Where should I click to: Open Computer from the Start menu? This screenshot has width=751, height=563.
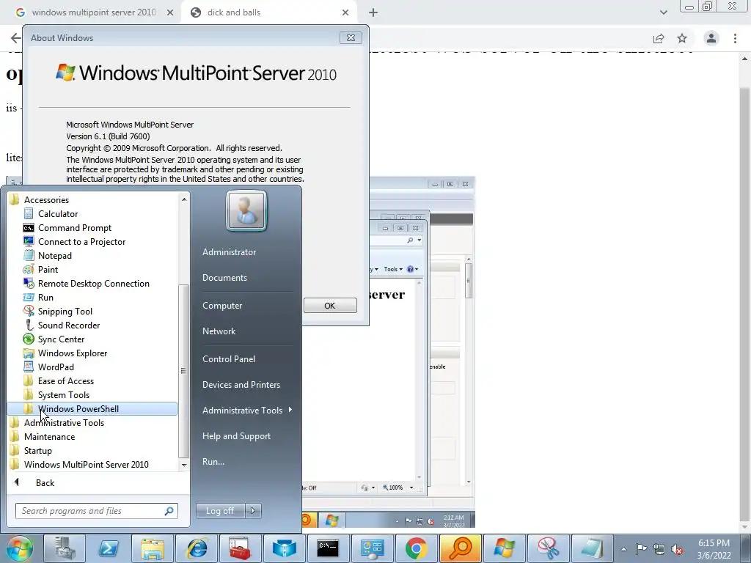coord(222,306)
